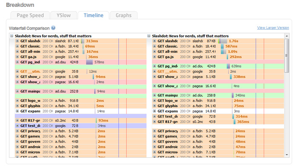
Task: Click the right 1.76s slashdot timing bar
Action: point(223,41)
